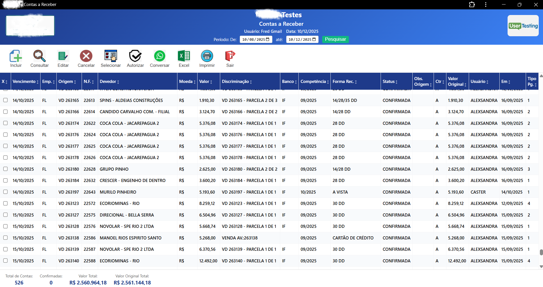543x287 pixels.
Task: Sort the table by Vencimento column
Action: [x=25, y=81]
